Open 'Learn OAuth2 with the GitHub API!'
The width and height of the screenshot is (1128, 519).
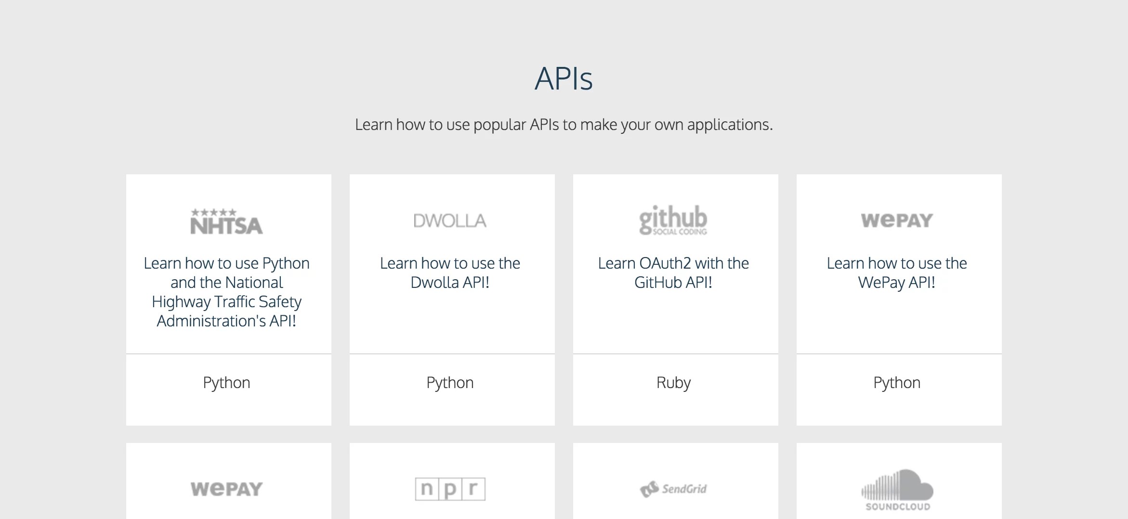(x=673, y=272)
